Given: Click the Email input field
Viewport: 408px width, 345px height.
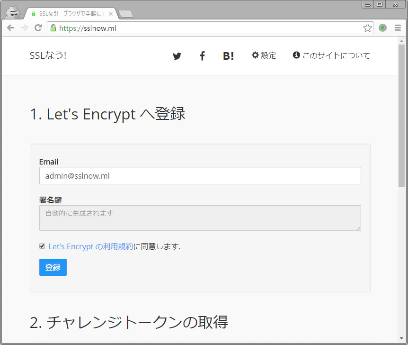Looking at the screenshot, I should (200, 176).
